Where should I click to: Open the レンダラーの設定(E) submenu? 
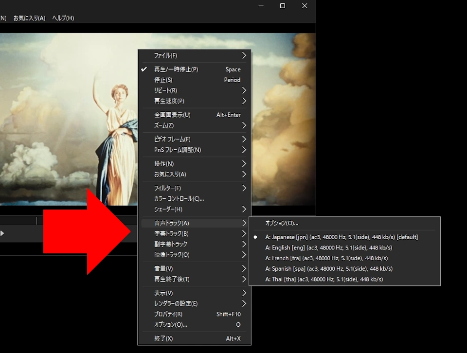pyautogui.click(x=195, y=303)
